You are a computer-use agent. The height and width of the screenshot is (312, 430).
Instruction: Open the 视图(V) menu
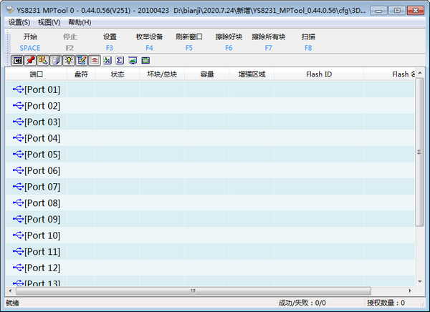[x=49, y=22]
